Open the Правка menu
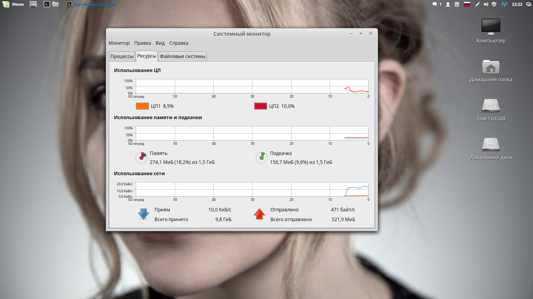Viewport: 533px width, 299px height. tap(142, 43)
